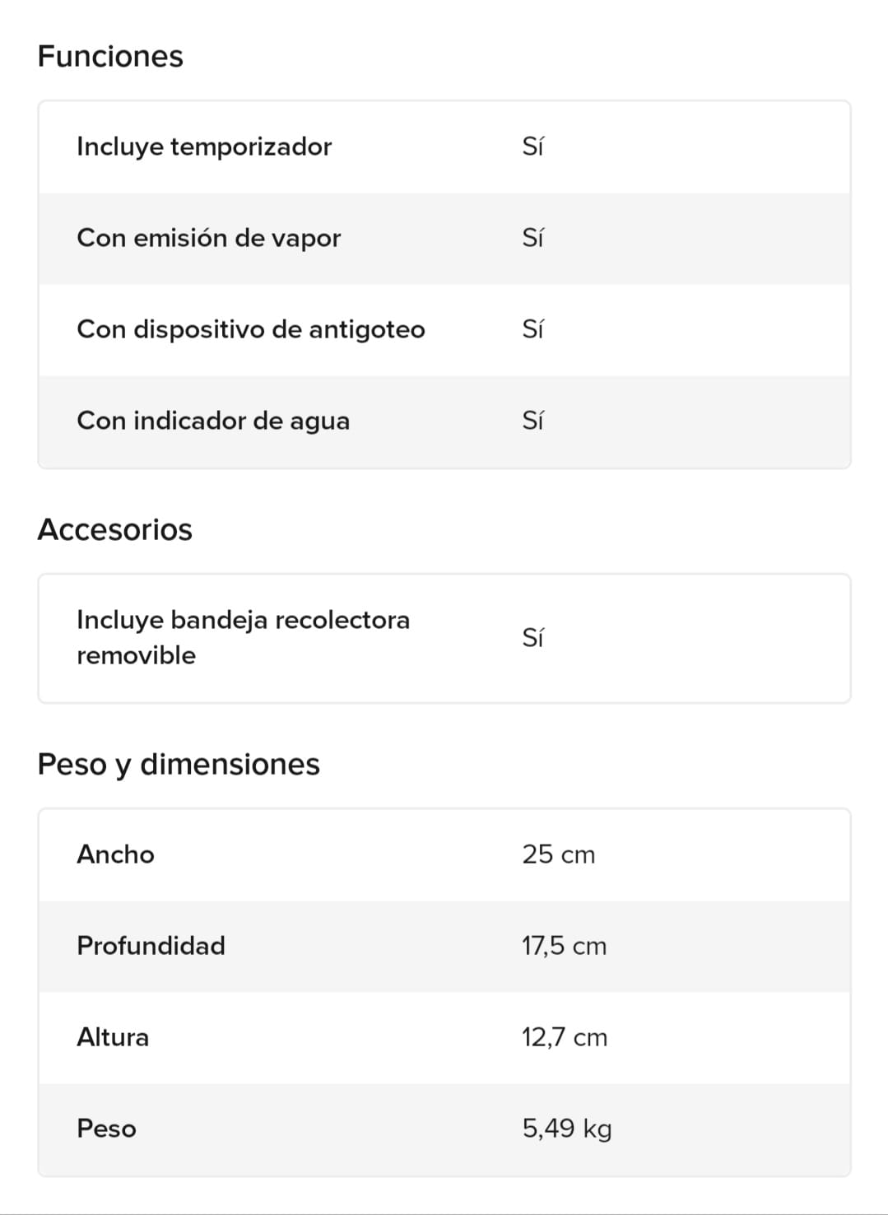Image resolution: width=888 pixels, height=1215 pixels.
Task: Select the Incluye bandeja recolectora removible label
Action: pos(243,637)
